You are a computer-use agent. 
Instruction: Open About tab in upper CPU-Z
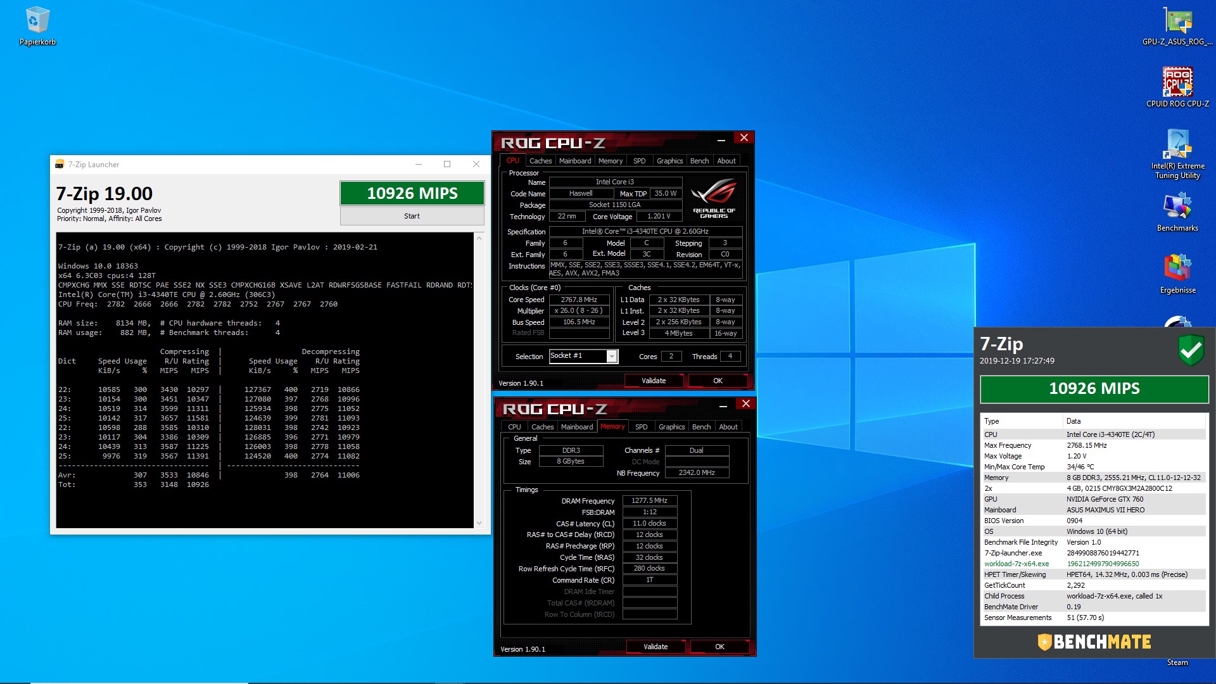pyautogui.click(x=726, y=161)
